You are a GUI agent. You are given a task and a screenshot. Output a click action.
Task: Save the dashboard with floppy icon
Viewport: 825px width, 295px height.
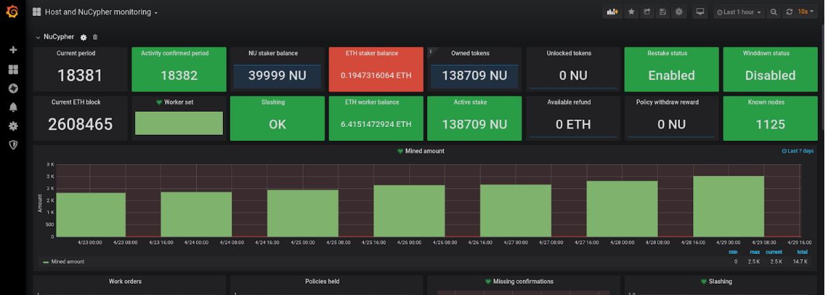663,12
